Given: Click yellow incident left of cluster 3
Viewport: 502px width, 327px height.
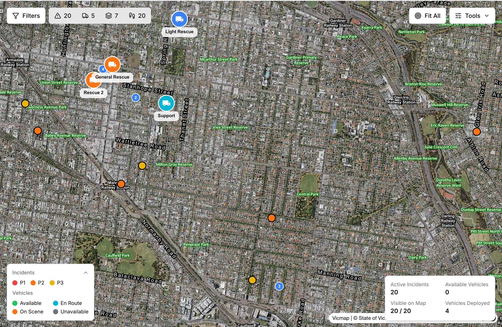Looking at the screenshot, I should [252, 280].
